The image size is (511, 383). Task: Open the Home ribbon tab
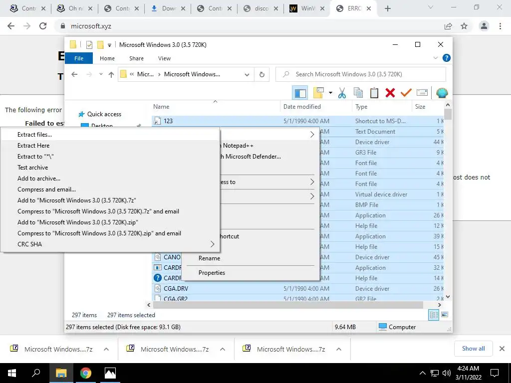tap(107, 58)
